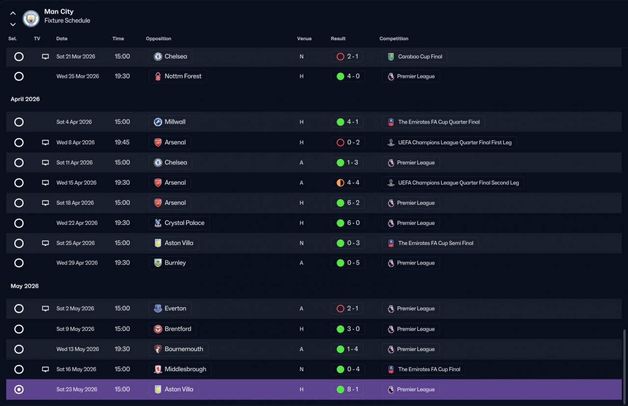628x406 pixels.
Task: Click the TV icon on Sat 11 Apr Chelsea match
Action: (x=46, y=162)
